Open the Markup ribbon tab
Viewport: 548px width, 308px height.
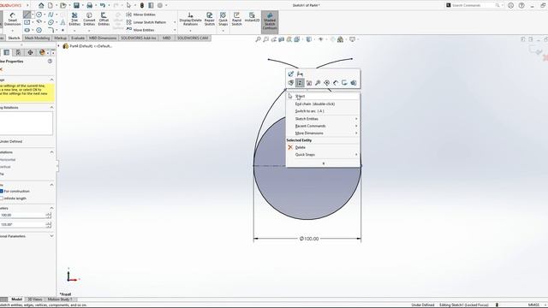(x=60, y=38)
